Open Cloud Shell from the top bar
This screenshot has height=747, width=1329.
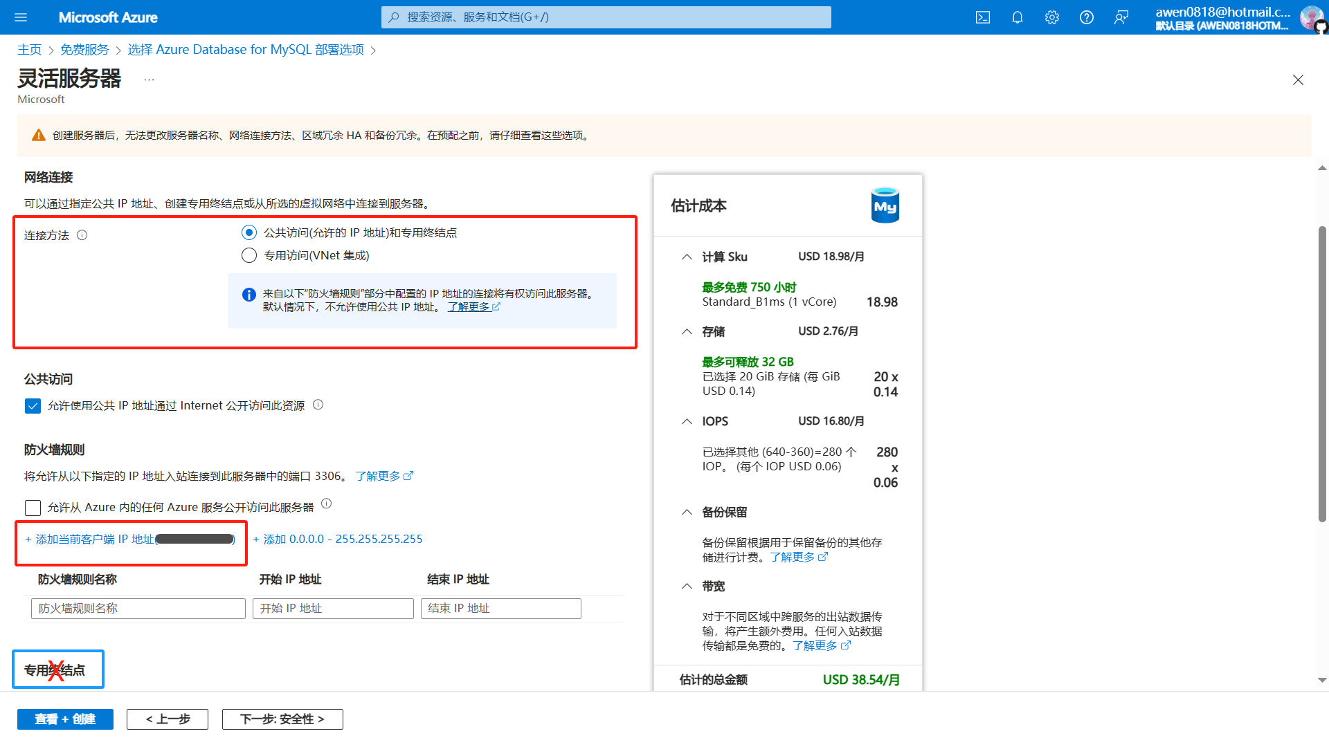click(983, 17)
